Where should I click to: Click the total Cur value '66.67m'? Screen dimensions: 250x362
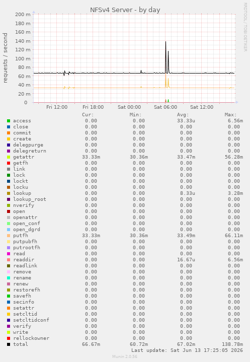coord(91,344)
